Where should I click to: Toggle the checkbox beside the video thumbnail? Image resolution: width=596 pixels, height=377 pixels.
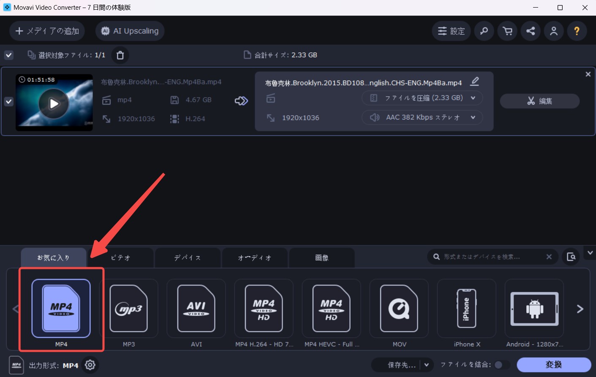(8, 101)
